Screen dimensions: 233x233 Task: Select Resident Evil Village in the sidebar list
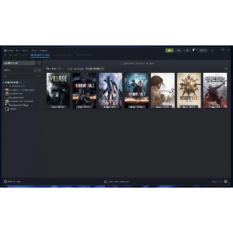17,105
